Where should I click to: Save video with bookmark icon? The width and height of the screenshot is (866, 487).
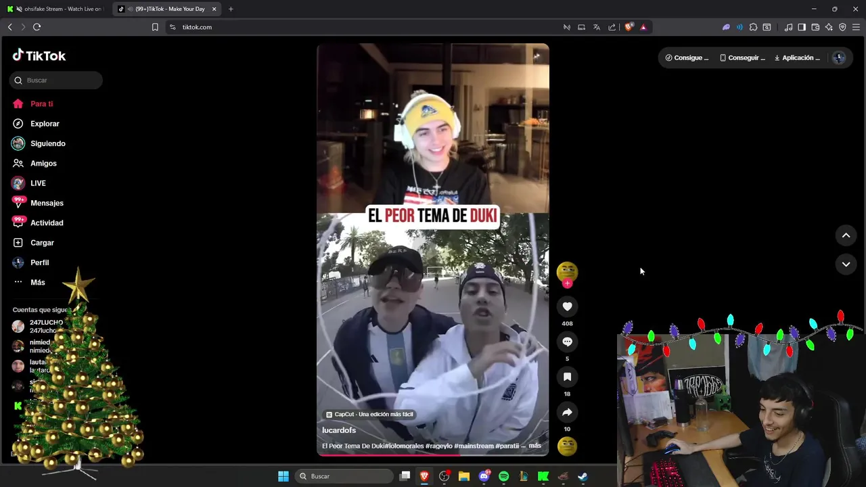click(567, 377)
